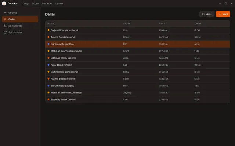Click hash 12147dc
235x146 pixels.
pyautogui.click(x=163, y=65)
